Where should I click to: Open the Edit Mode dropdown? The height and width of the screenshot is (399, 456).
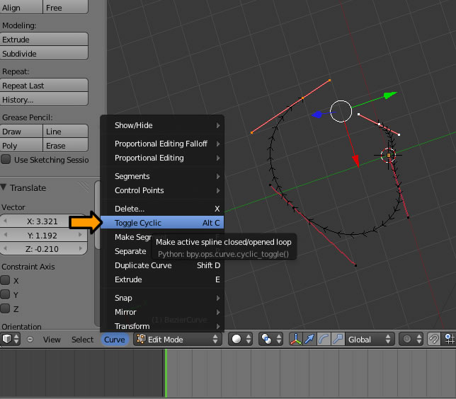[178, 340]
